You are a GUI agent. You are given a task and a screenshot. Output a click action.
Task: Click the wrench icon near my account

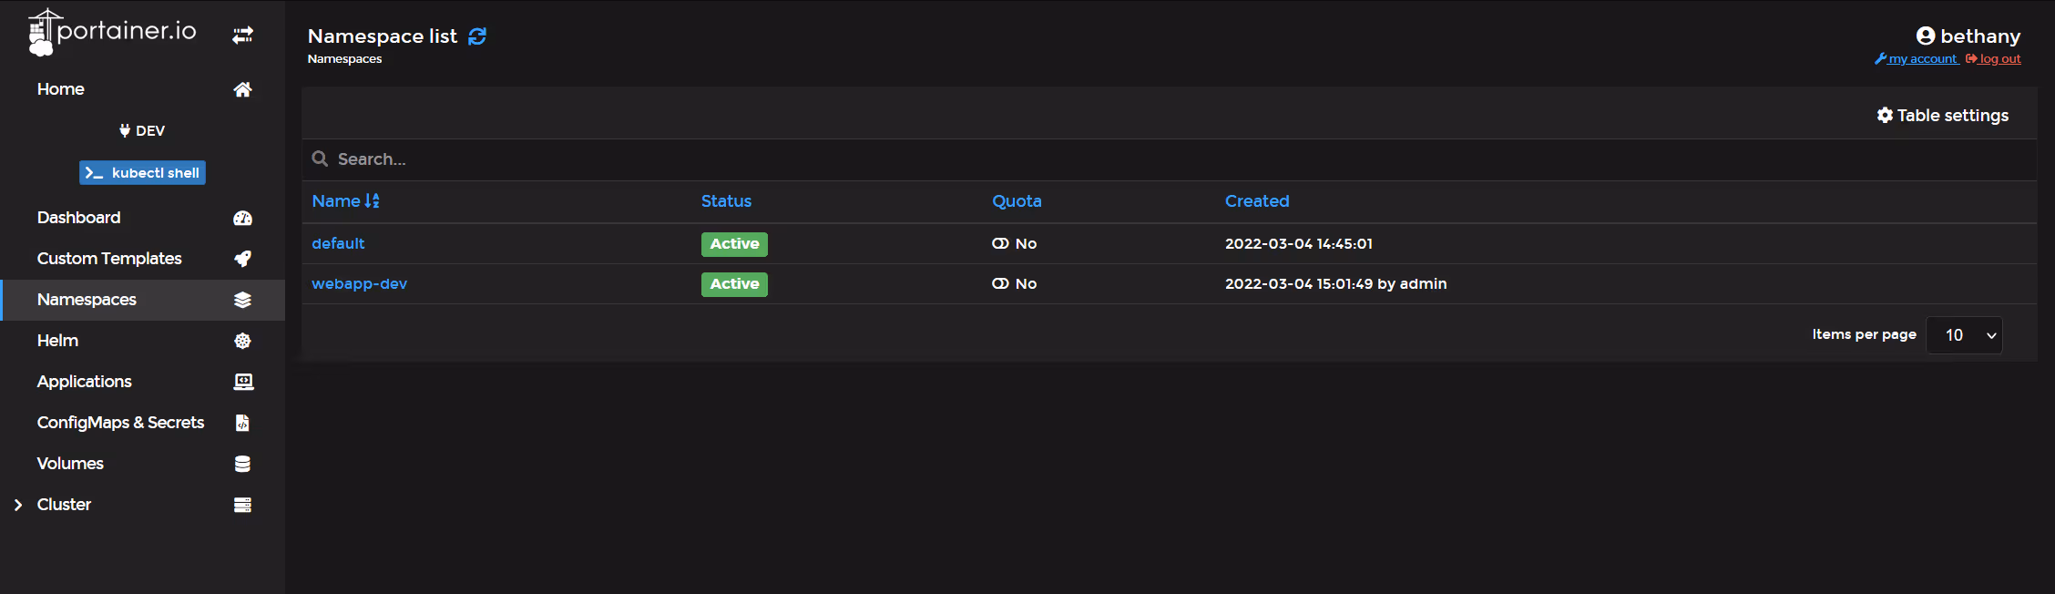click(x=1880, y=58)
